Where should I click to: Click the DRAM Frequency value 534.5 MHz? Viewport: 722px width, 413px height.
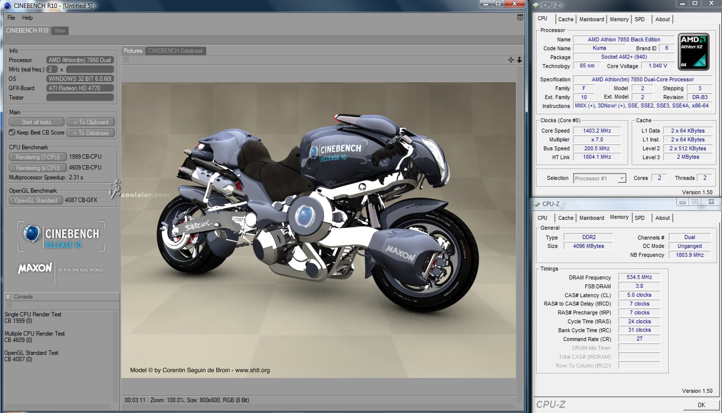[x=639, y=277]
